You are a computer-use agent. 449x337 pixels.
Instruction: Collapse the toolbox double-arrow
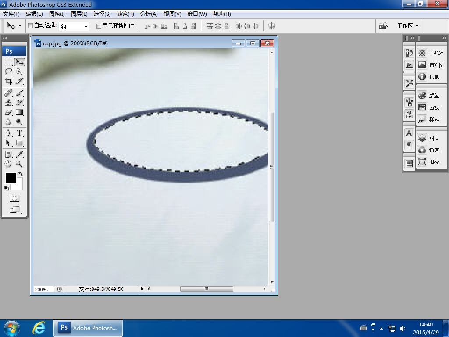[x=4, y=38]
